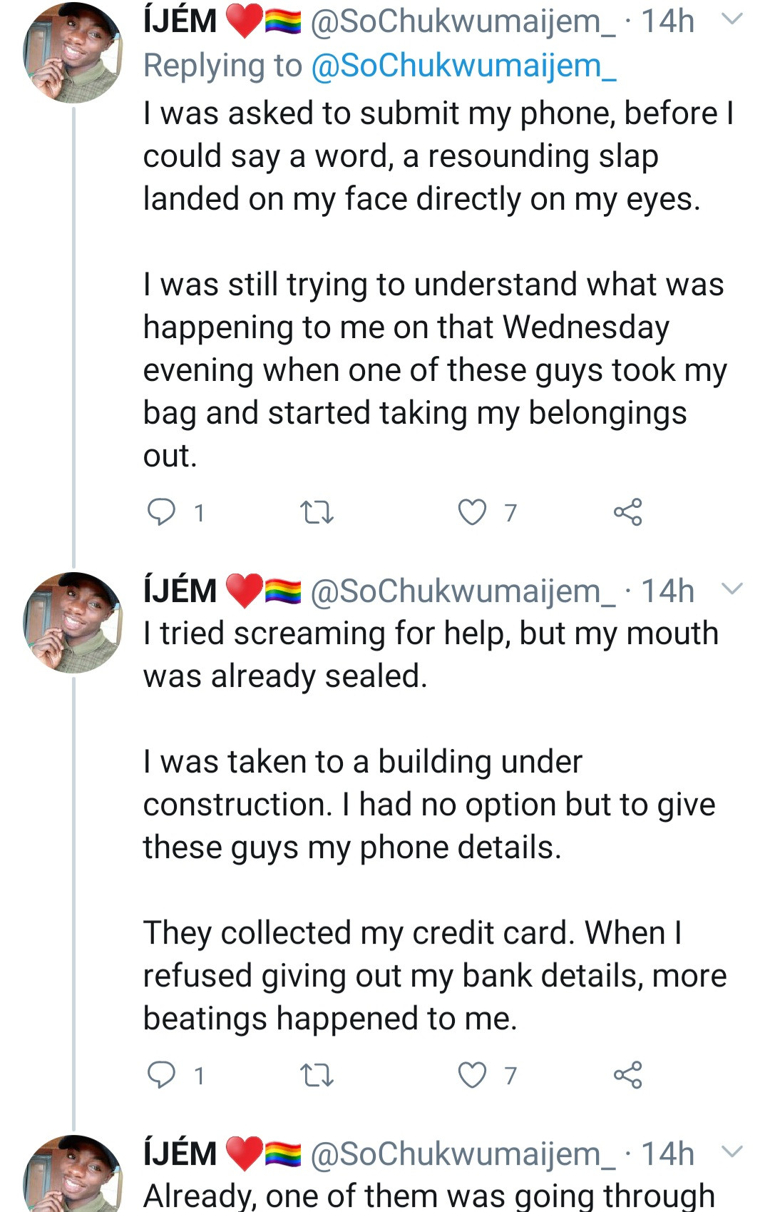Open the first tweet author's profile picture
Viewport: 770px width, 1212px height.
[73, 54]
